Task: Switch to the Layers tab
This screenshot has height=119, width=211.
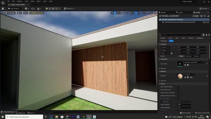Action: tap(179, 13)
